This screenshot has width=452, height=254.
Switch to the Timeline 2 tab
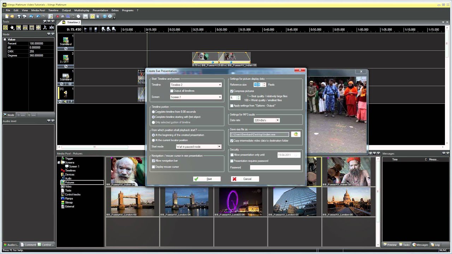pos(72,22)
